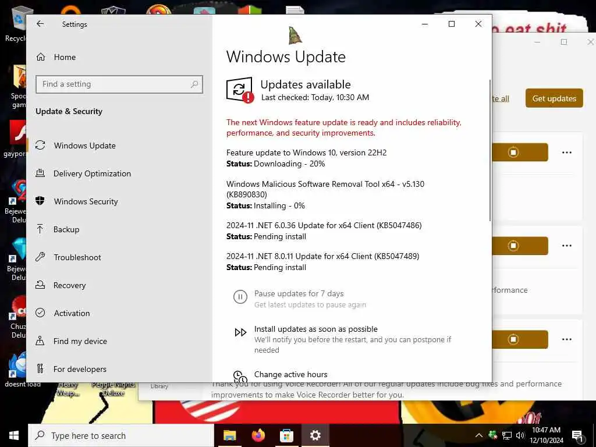Click the network icon in system tray
This screenshot has width=596, height=447.
click(x=507, y=435)
